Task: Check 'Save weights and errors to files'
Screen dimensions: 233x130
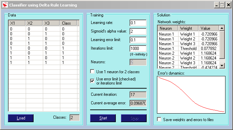Action: pos(159,119)
